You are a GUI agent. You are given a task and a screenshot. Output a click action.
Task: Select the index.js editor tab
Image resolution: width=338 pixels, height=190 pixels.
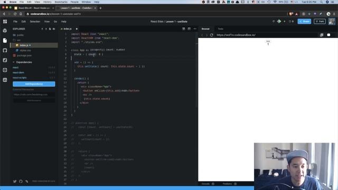click(69, 29)
